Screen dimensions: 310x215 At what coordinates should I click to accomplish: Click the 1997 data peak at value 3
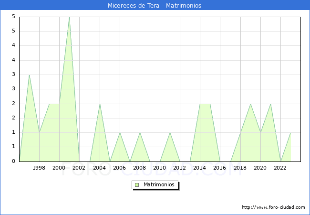[29, 75]
